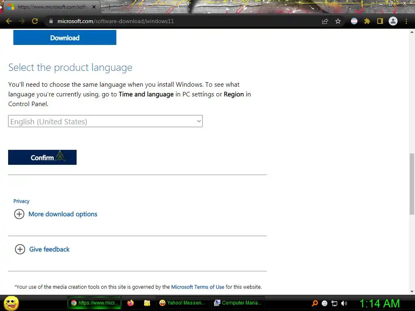Open a new browser tab
The image size is (415, 311).
109,7
